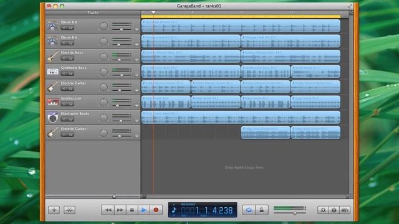Viewport: 399px width, 224px height.
Task: Click the Synthetic Bass keyboard icon
Action: [52, 72]
